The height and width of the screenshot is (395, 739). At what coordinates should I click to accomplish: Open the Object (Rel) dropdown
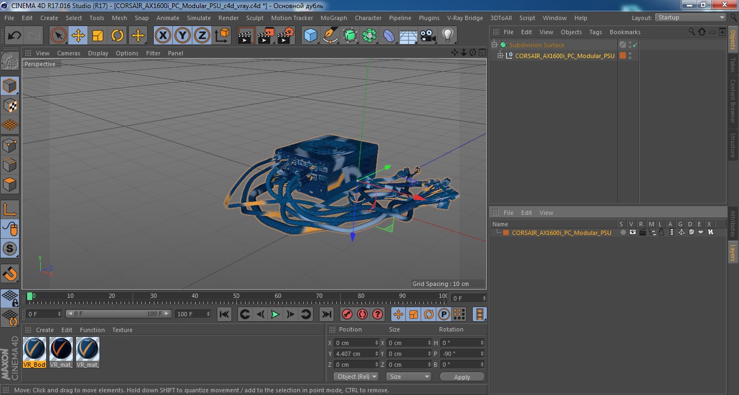click(356, 377)
